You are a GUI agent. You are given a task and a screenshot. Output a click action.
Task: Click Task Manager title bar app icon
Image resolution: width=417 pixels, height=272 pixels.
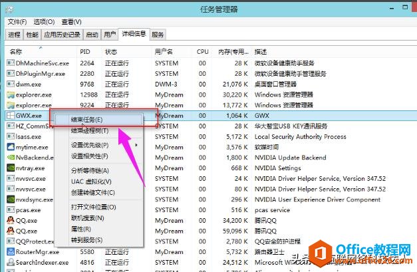[x=9, y=9]
